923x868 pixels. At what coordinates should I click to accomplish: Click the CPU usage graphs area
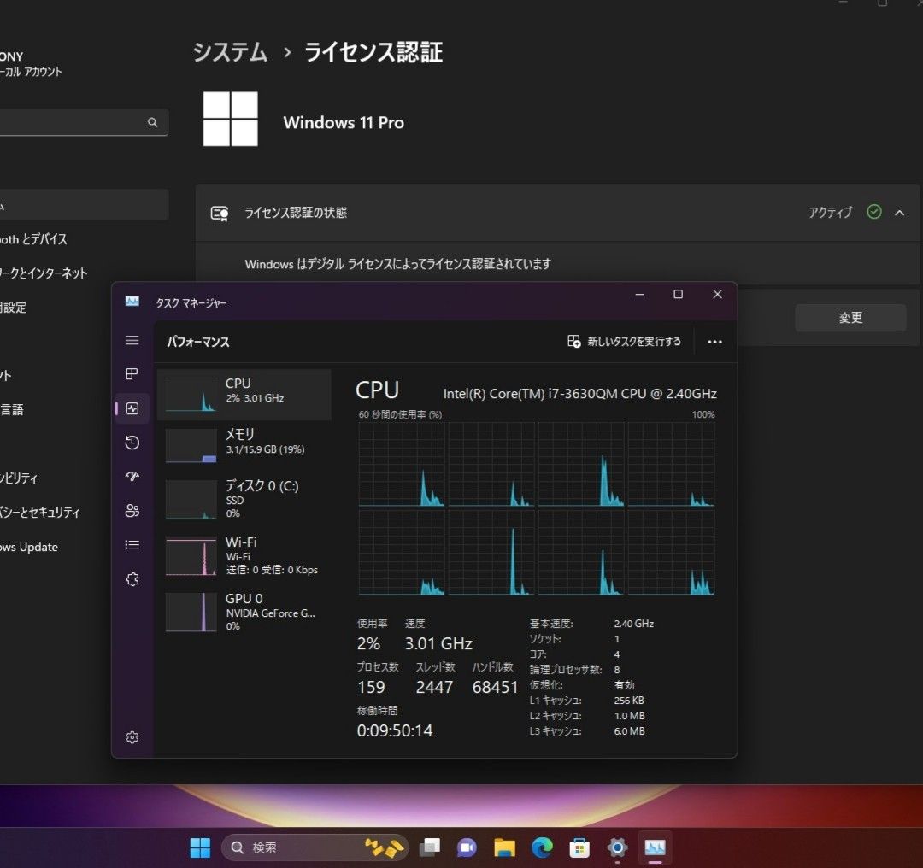point(536,508)
